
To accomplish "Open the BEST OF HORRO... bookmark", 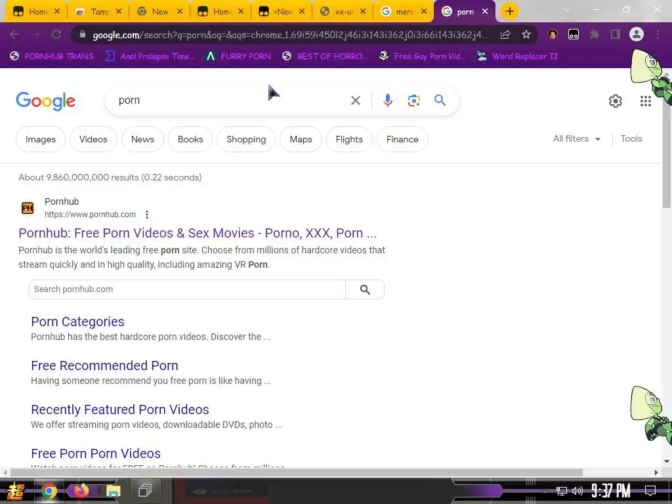I will tap(324, 56).
